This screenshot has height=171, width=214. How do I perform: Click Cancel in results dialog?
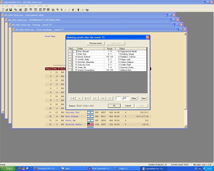(x=128, y=106)
